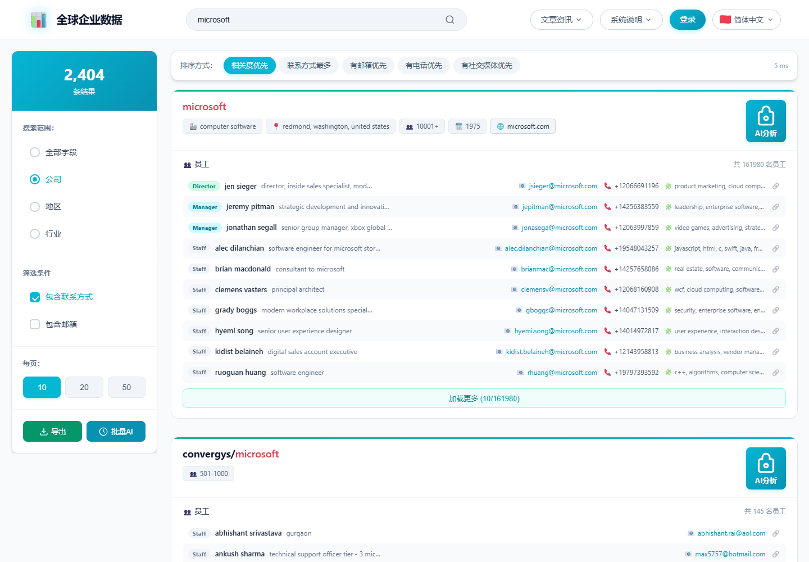Click email alec.dilanchian@microsoft.com

pos(551,248)
